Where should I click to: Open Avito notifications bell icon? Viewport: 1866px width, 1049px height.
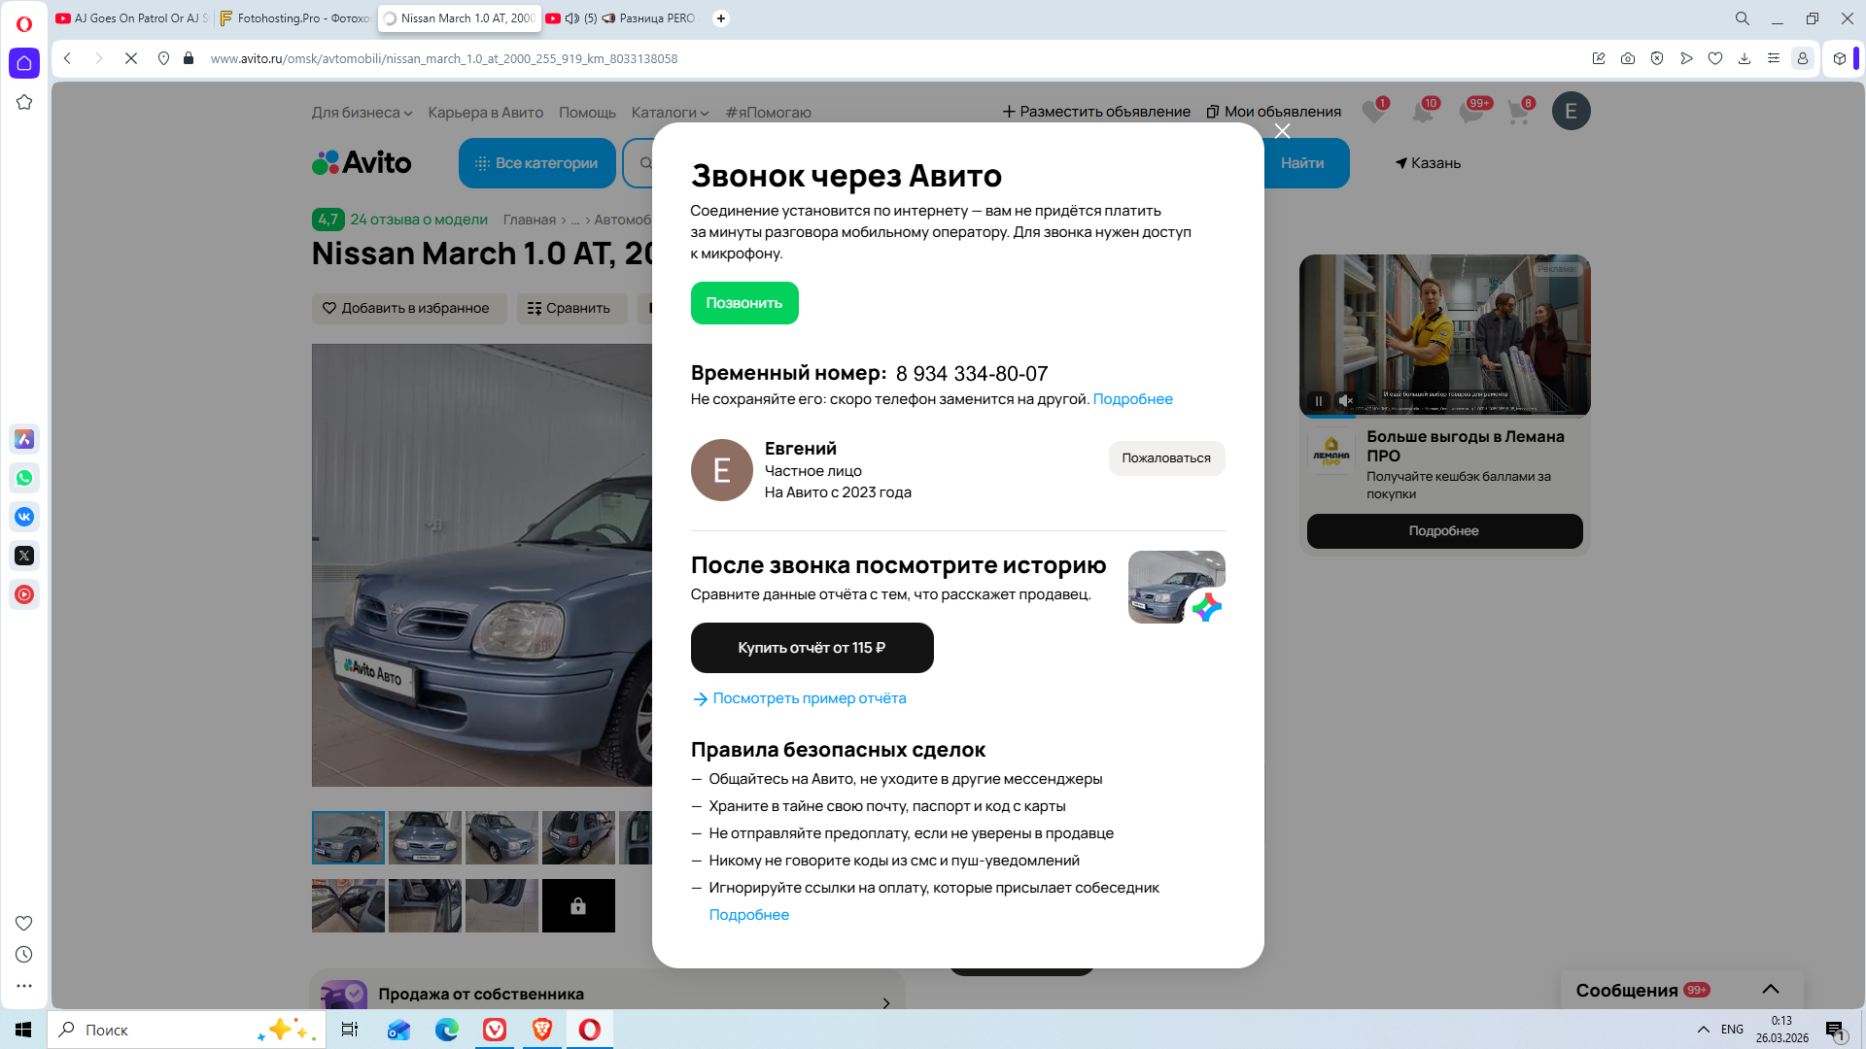coord(1423,112)
